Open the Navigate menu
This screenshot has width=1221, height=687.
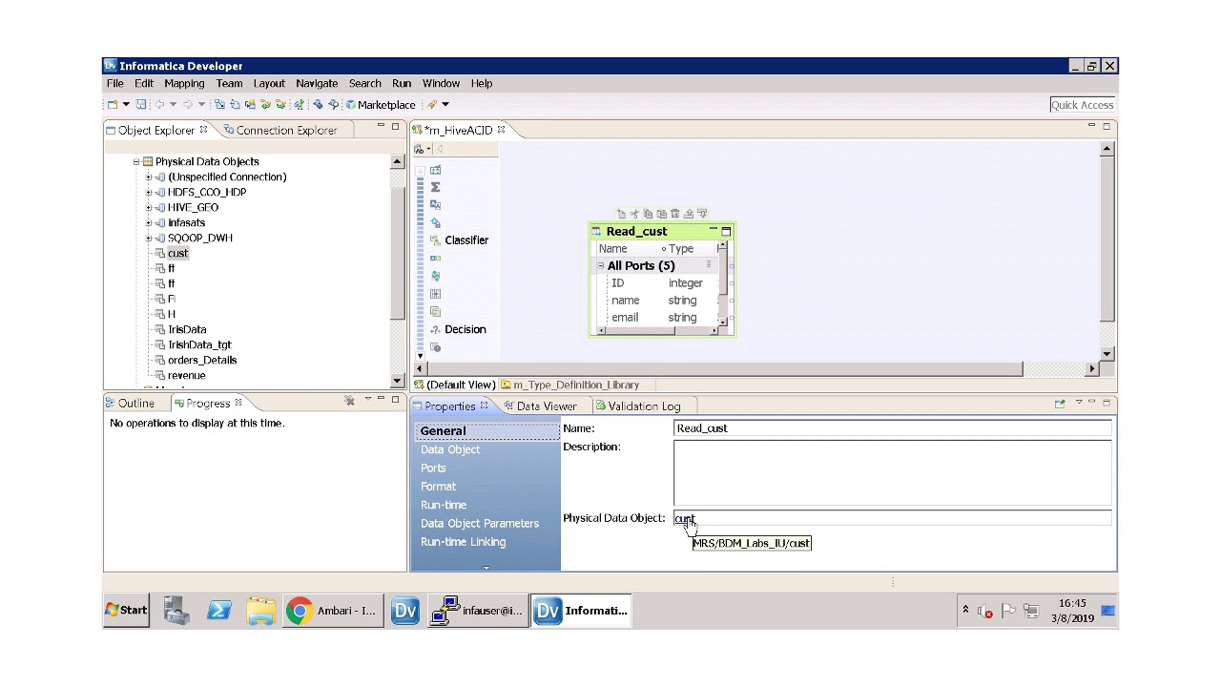pos(317,83)
